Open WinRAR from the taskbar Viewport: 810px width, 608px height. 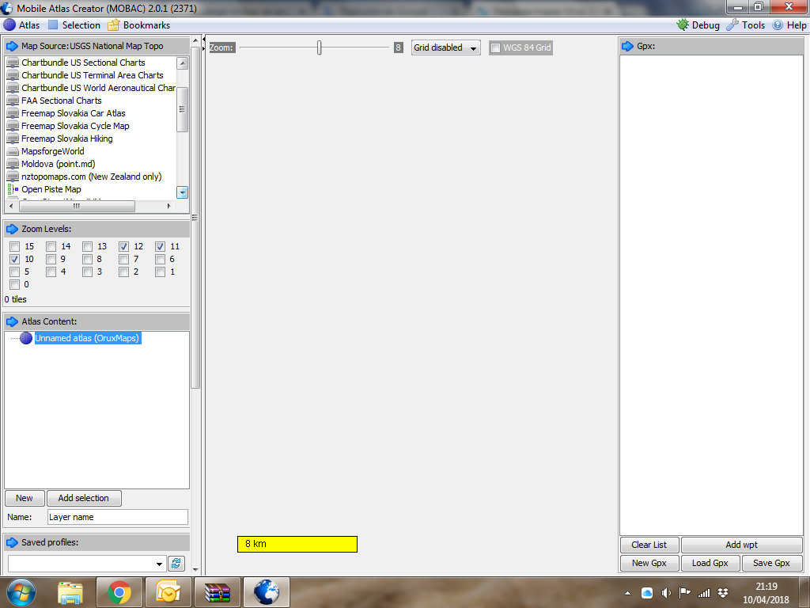tap(217, 592)
